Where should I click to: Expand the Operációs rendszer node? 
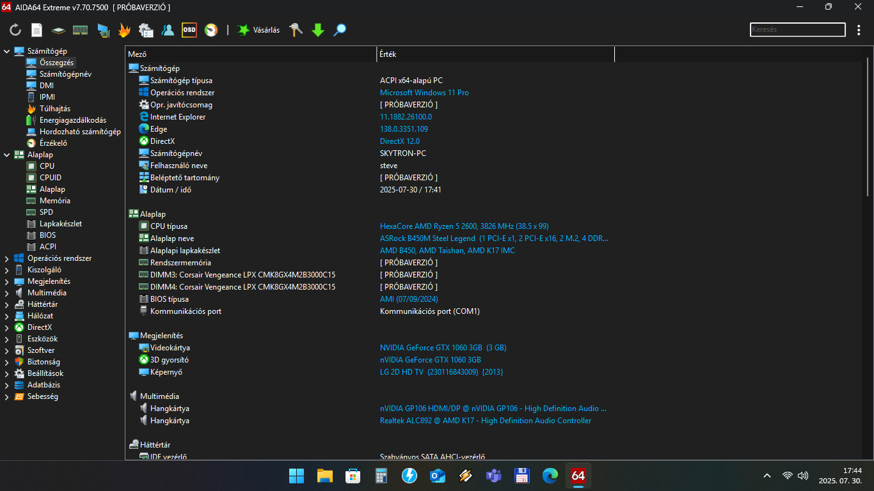click(7, 258)
